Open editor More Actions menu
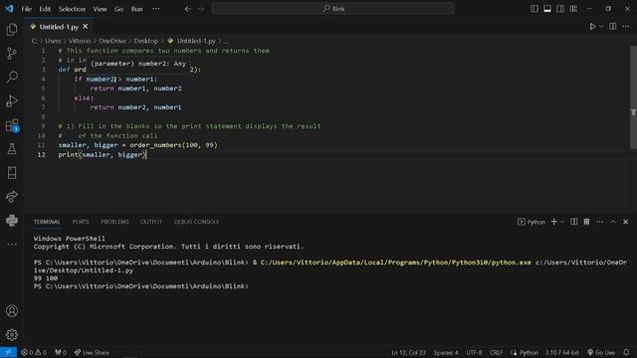637x358 pixels. [x=626, y=27]
